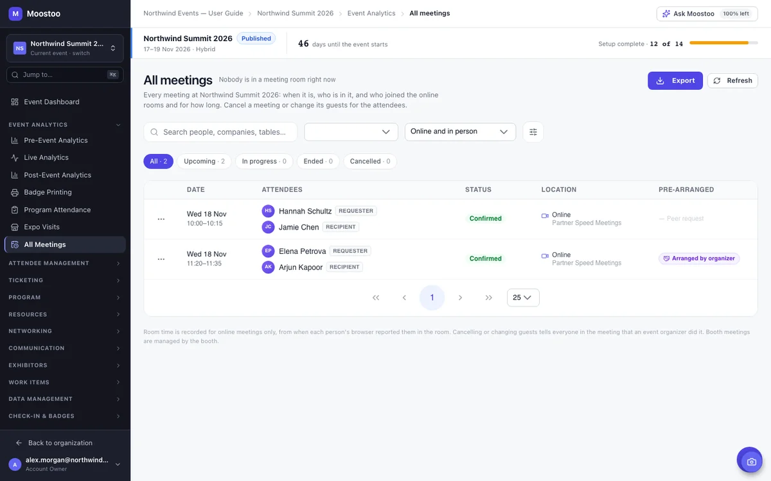Click the camera screenshot floating button
This screenshot has height=481, width=771.
750,460
